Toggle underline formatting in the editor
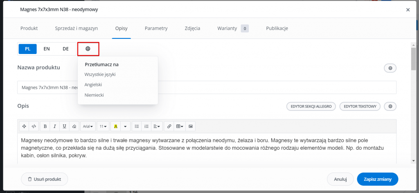The height and width of the screenshot is (193, 419). (64, 126)
